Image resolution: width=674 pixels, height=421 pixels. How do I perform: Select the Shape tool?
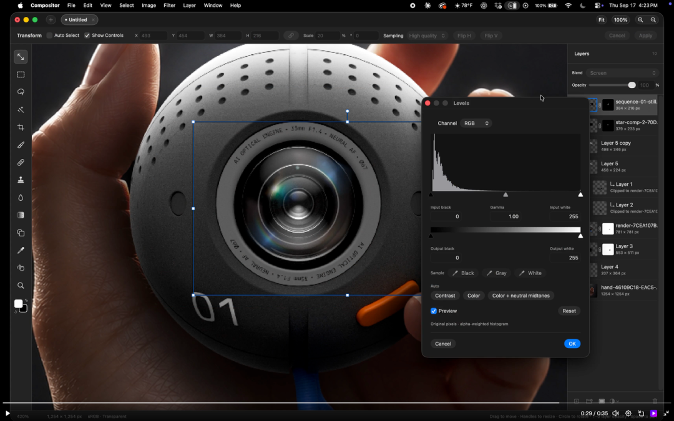click(21, 233)
